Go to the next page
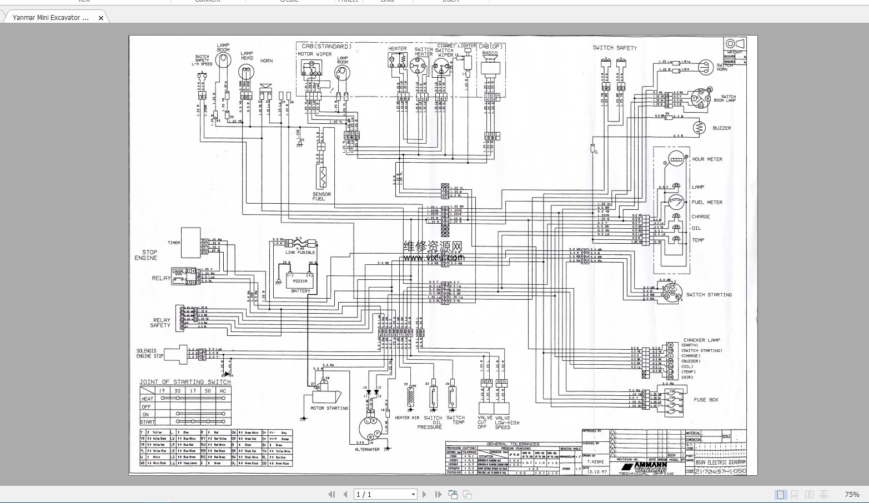 tap(425, 494)
